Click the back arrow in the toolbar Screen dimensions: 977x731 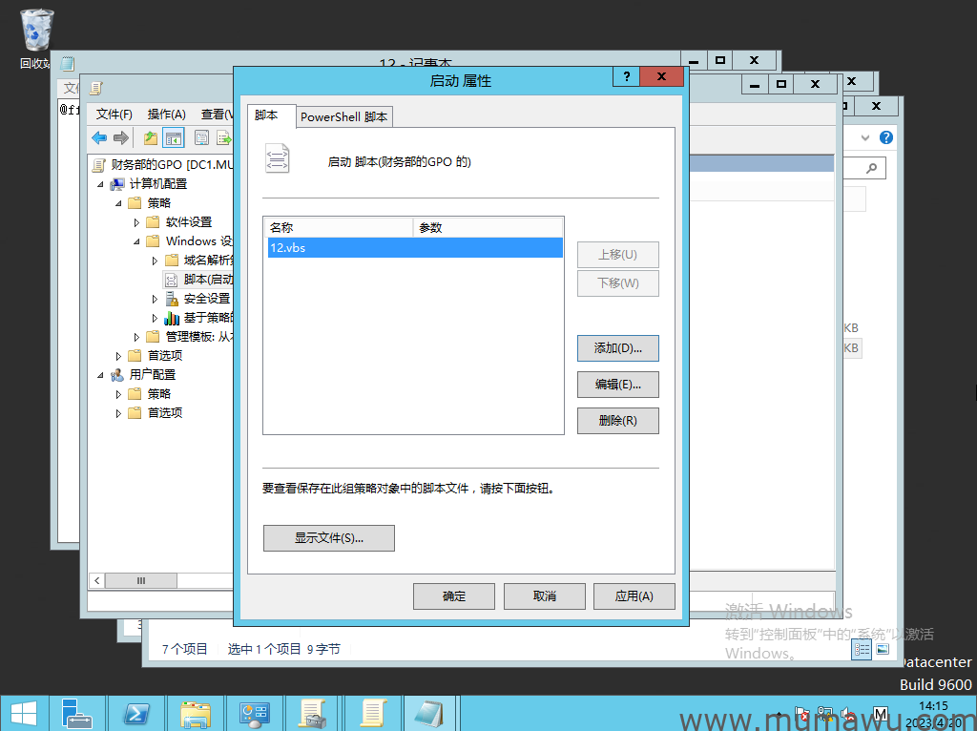[x=99, y=138]
